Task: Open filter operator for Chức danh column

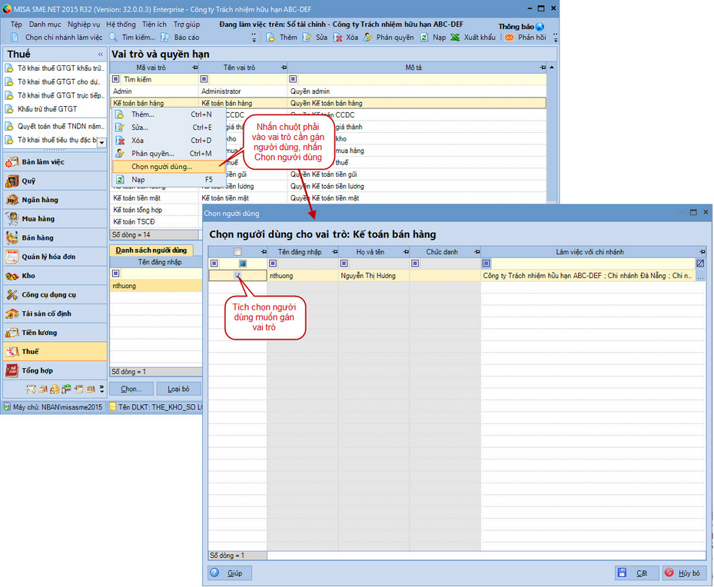Action: click(415, 264)
